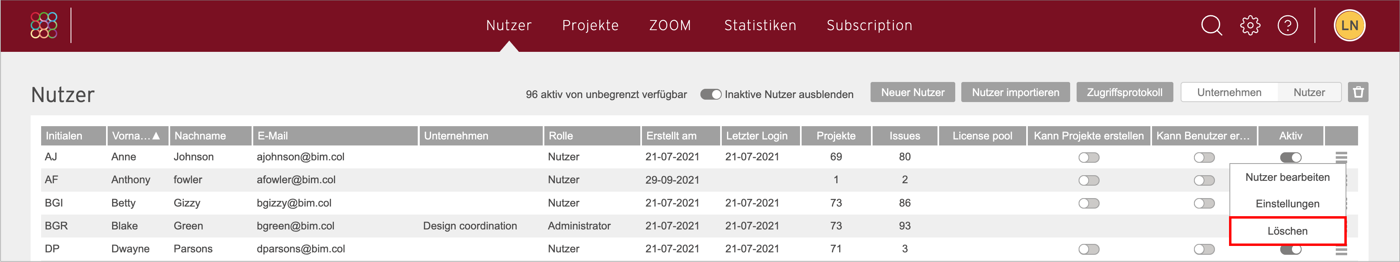Click the Nutzer importieren button
1400x262 pixels.
point(1015,92)
